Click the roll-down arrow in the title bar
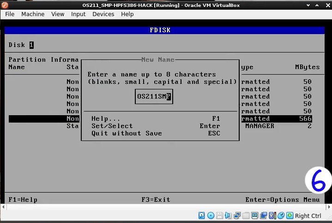 308,5
